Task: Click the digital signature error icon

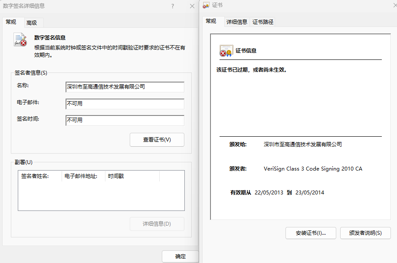Action: (x=20, y=39)
